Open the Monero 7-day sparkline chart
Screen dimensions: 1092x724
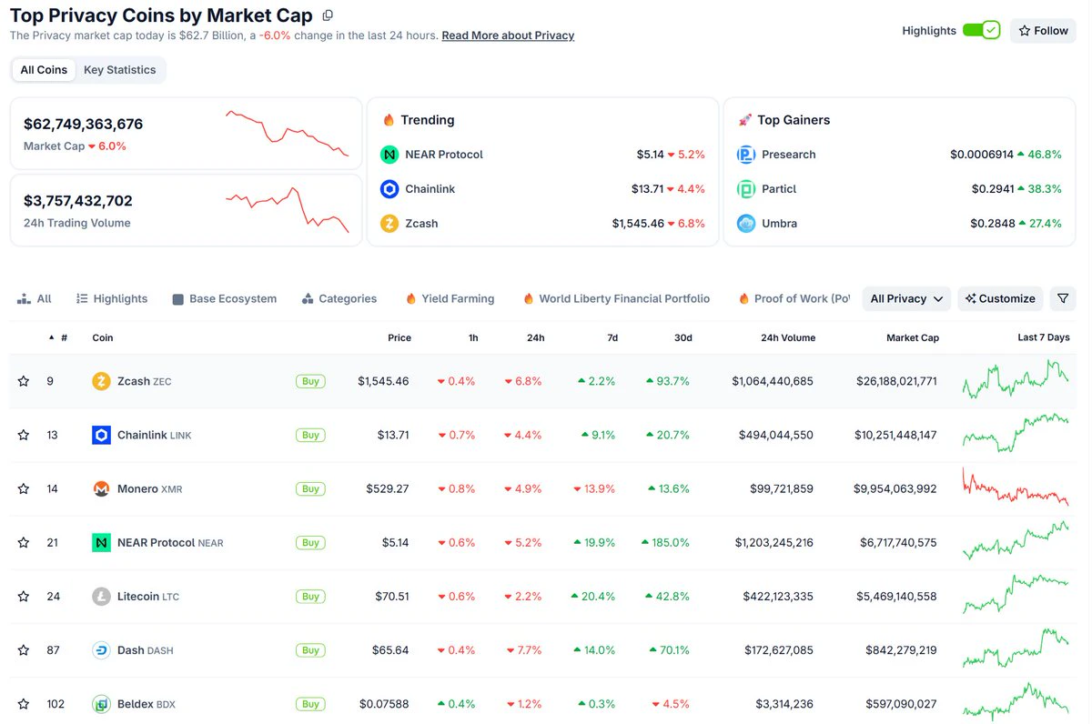[x=1016, y=487]
